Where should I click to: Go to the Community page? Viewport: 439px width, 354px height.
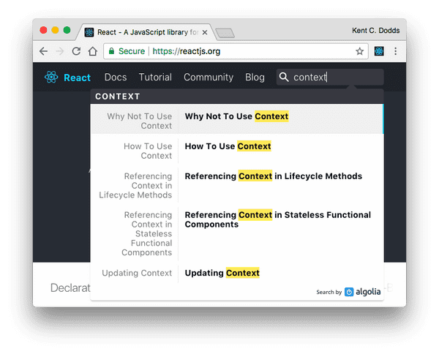(x=209, y=78)
